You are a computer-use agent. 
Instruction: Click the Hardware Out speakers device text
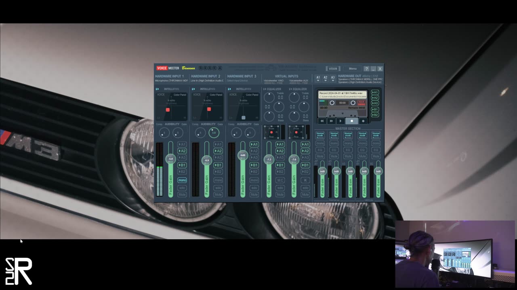coord(360,81)
